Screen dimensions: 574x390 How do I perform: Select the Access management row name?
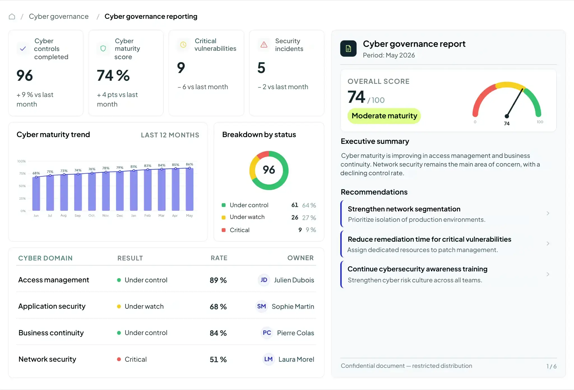(x=54, y=280)
